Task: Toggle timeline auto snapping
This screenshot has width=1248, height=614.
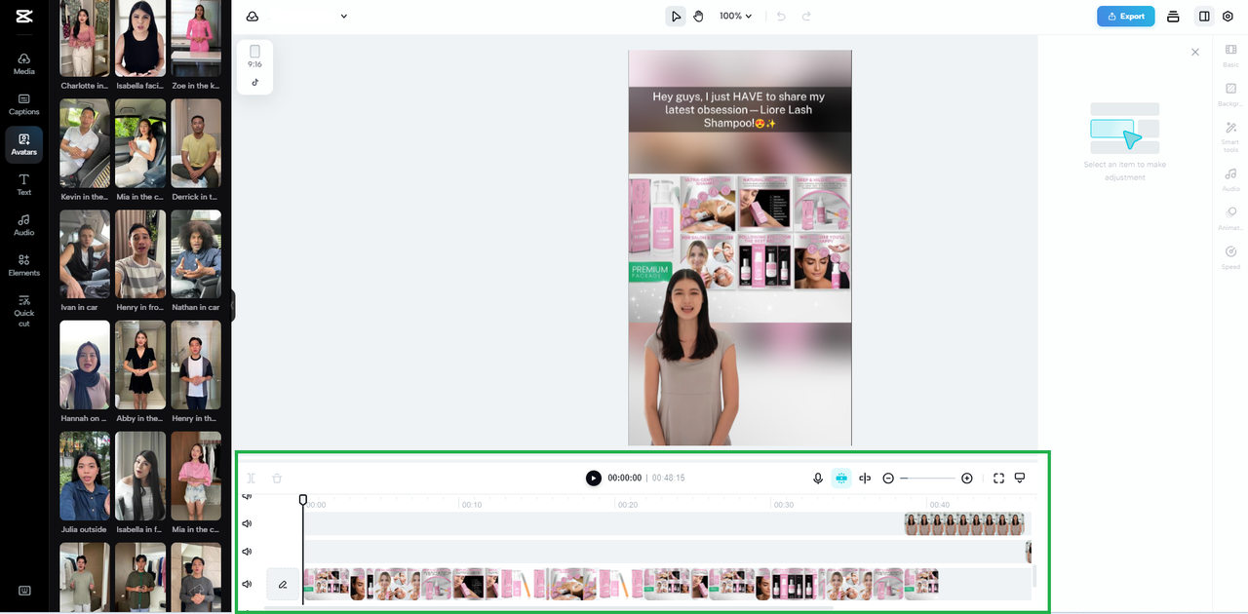Action: tap(841, 478)
